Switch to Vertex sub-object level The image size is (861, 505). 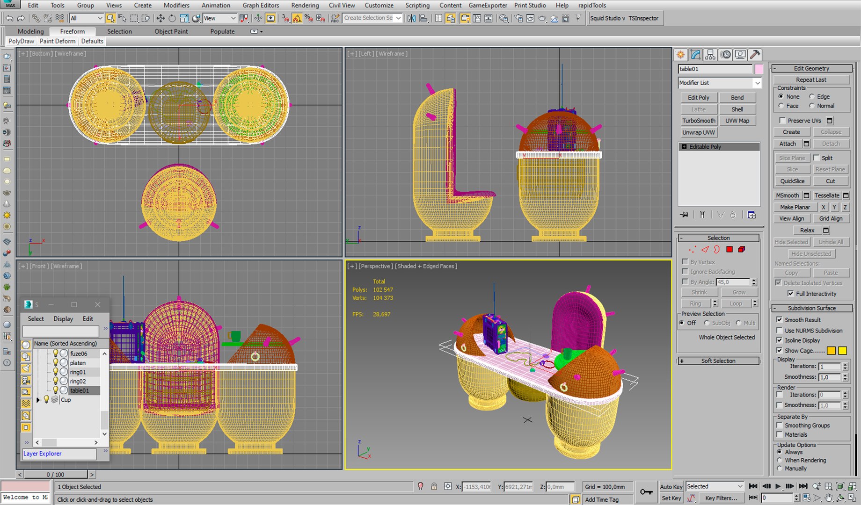tap(693, 249)
